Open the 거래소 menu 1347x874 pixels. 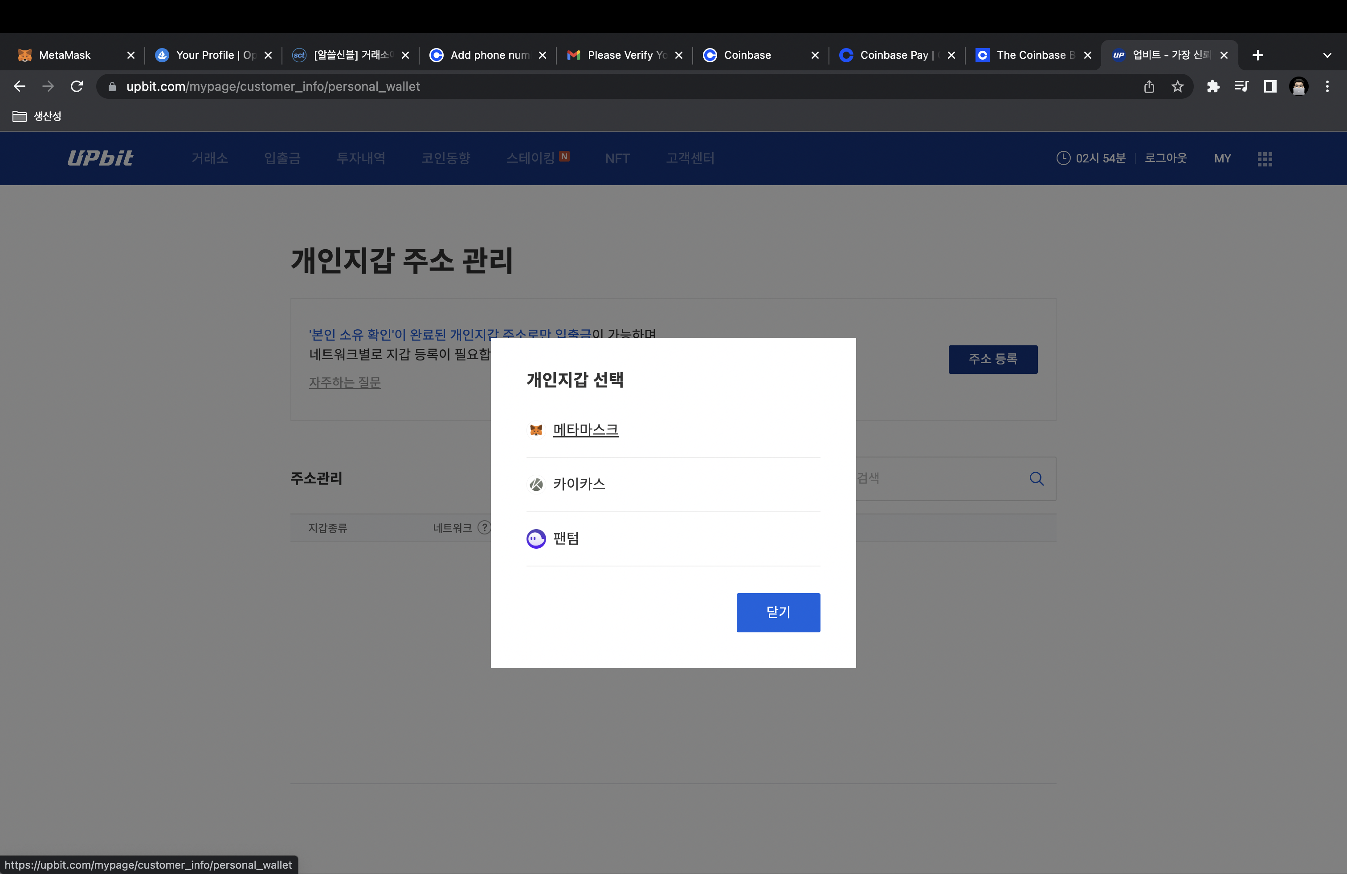point(209,158)
